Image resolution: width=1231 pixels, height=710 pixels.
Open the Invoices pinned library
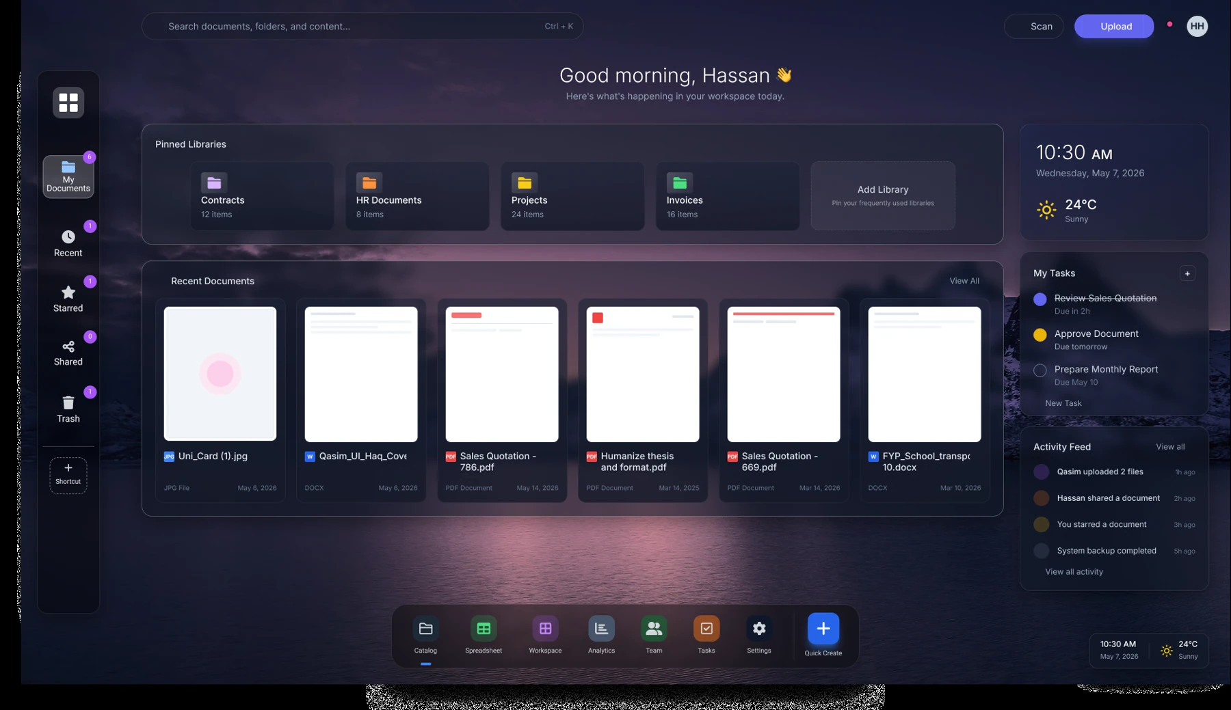tap(728, 196)
